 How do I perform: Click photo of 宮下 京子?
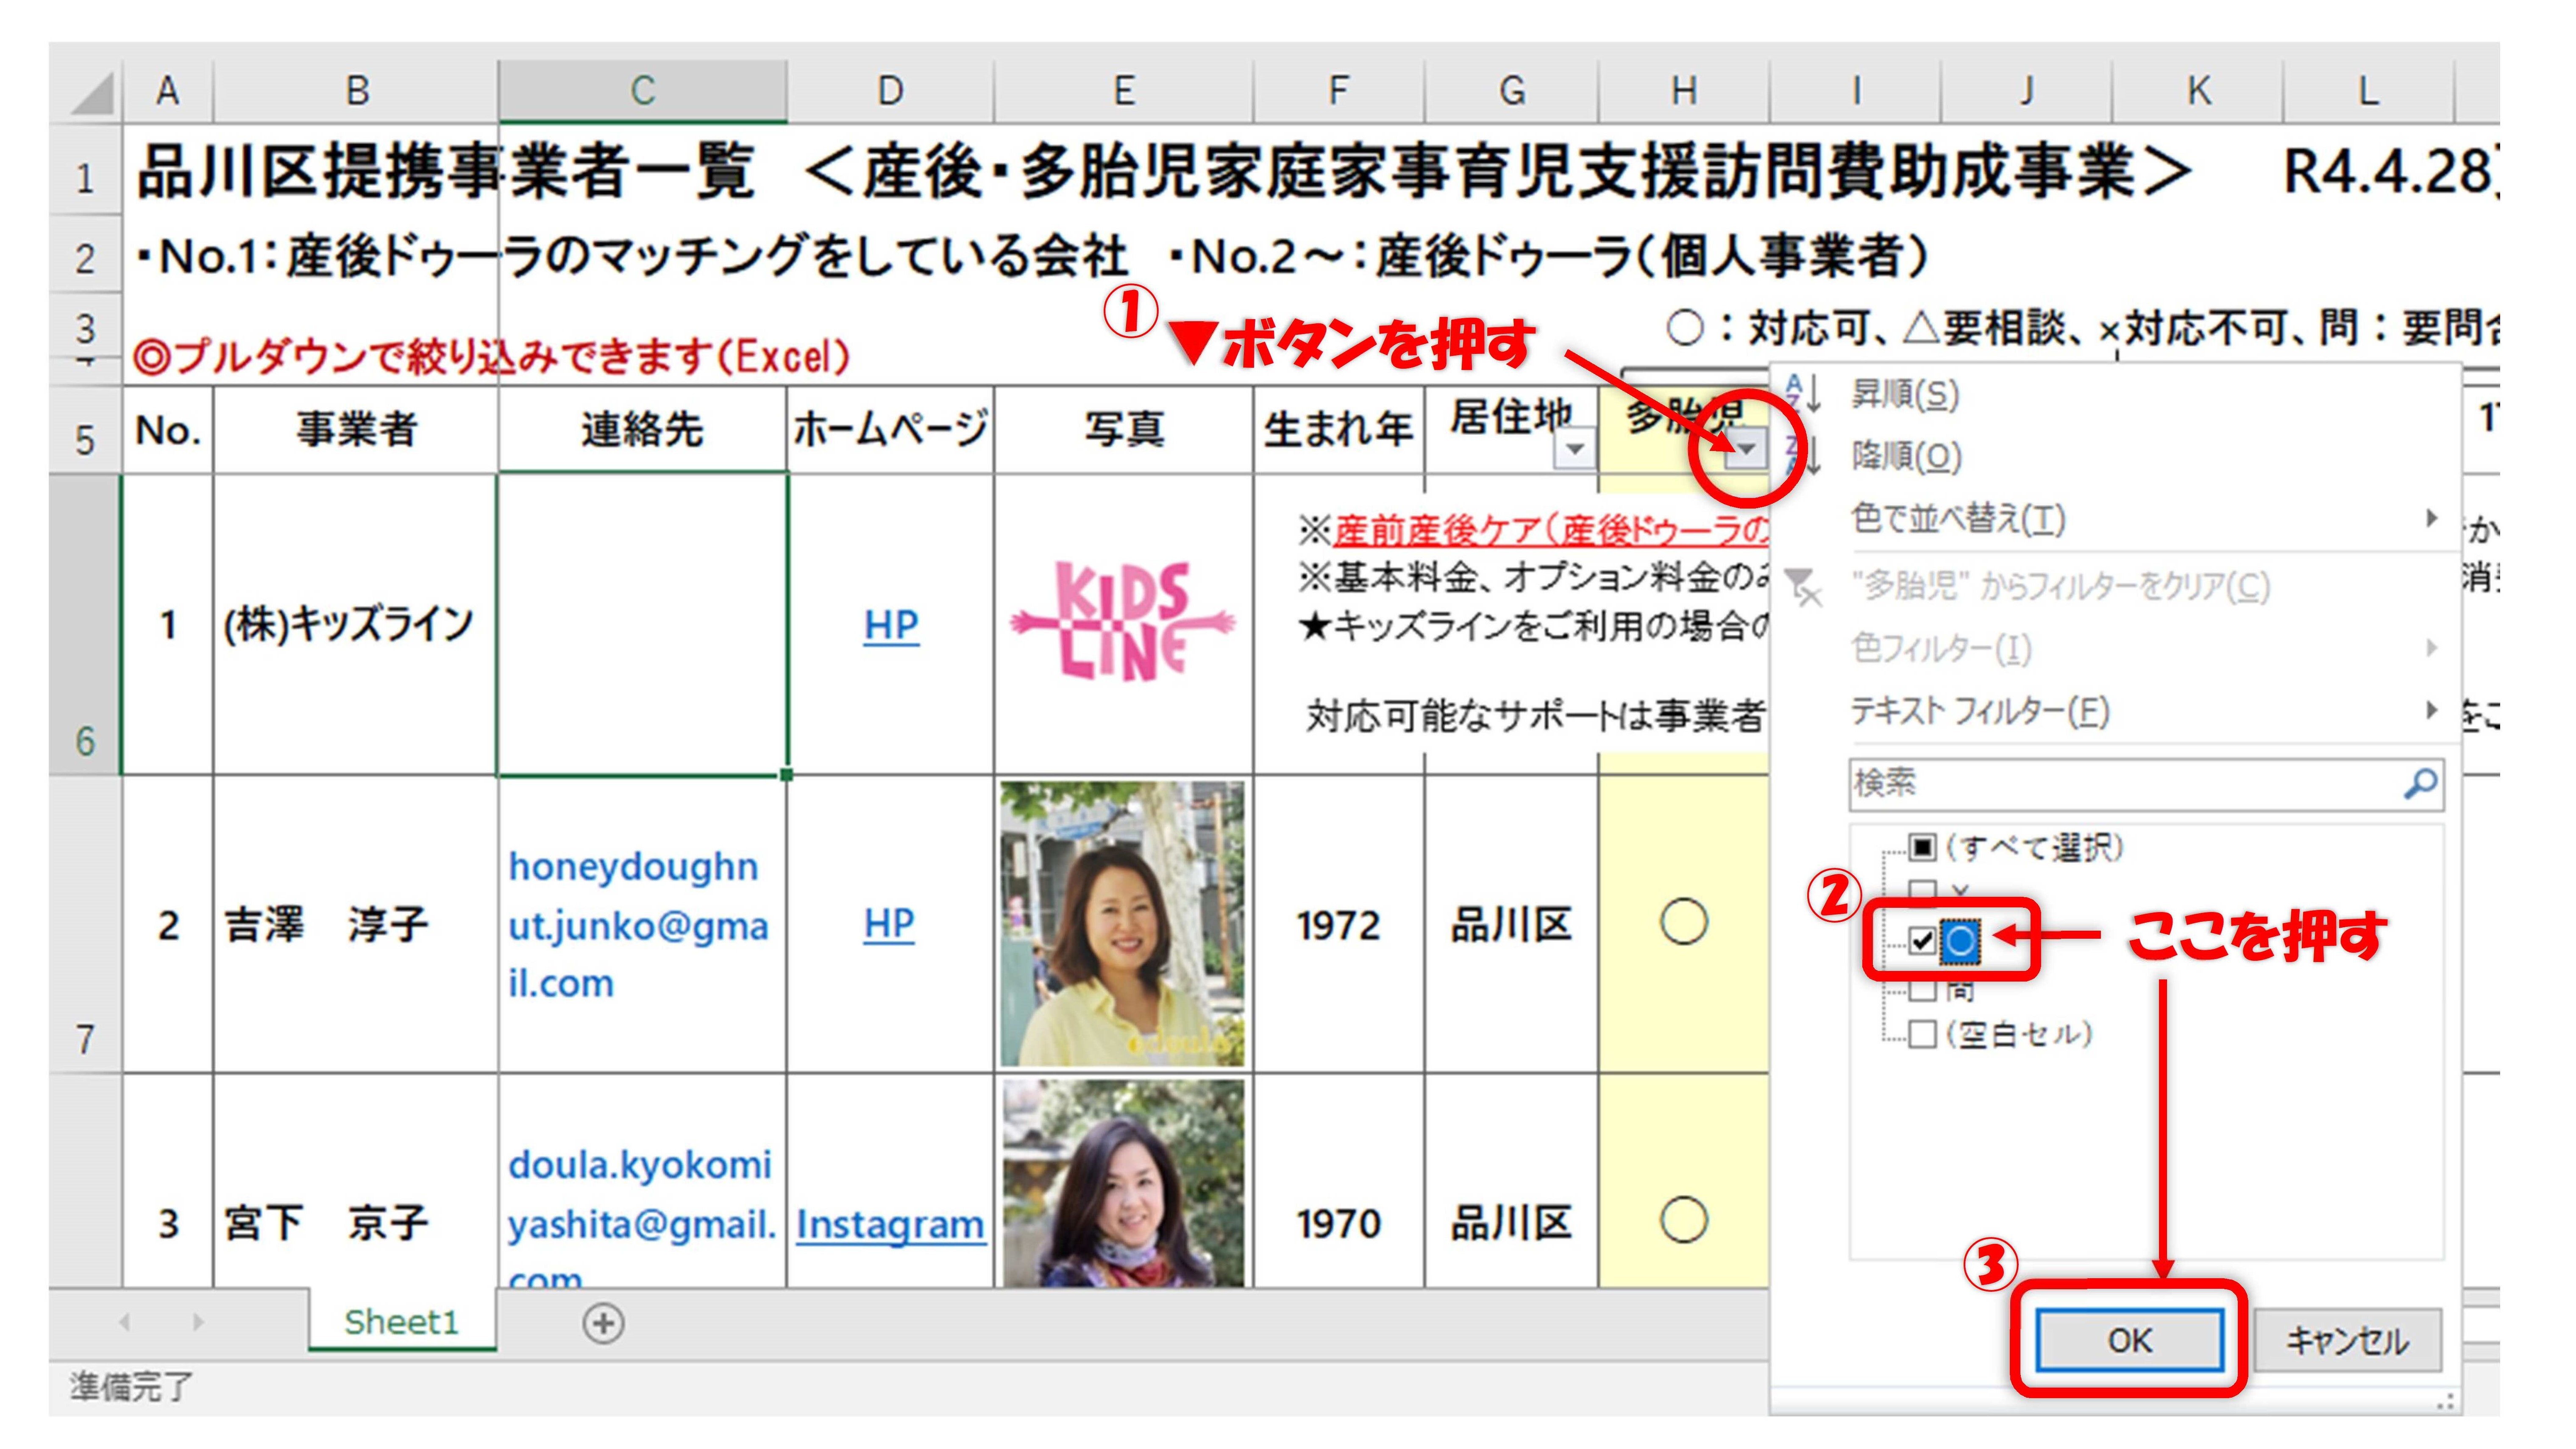coord(1123,1183)
